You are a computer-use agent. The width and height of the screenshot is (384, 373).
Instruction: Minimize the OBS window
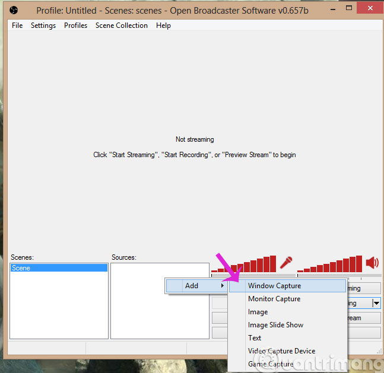point(333,9)
